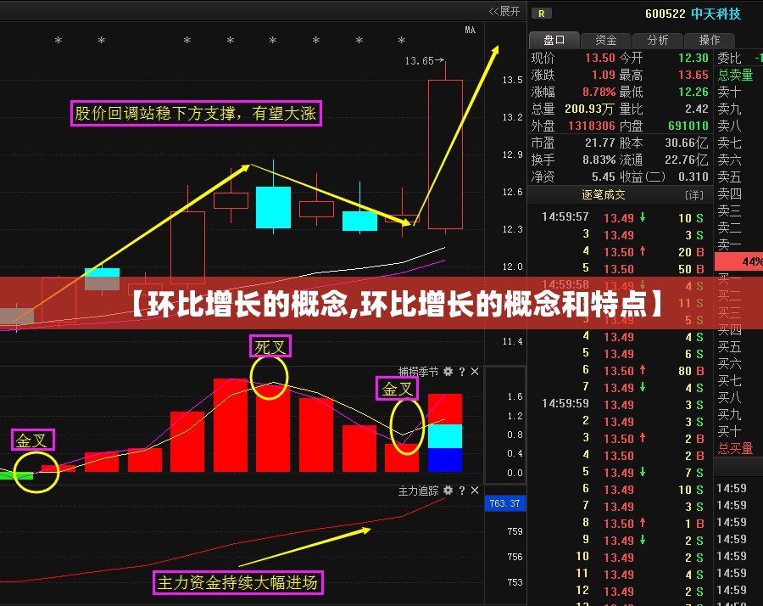Viewport: 763px width, 606px height.
Task: Open the 资金 tab
Action: 605,40
